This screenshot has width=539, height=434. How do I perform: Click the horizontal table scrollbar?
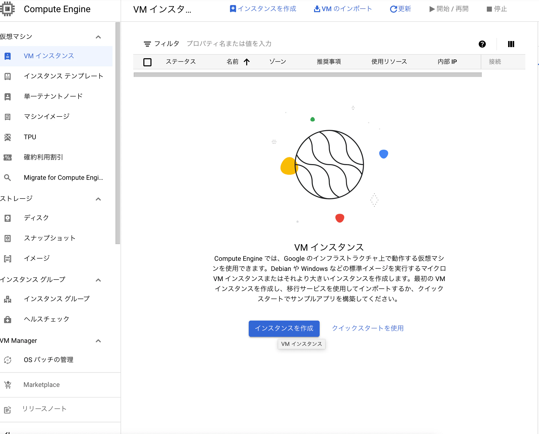pyautogui.click(x=307, y=75)
